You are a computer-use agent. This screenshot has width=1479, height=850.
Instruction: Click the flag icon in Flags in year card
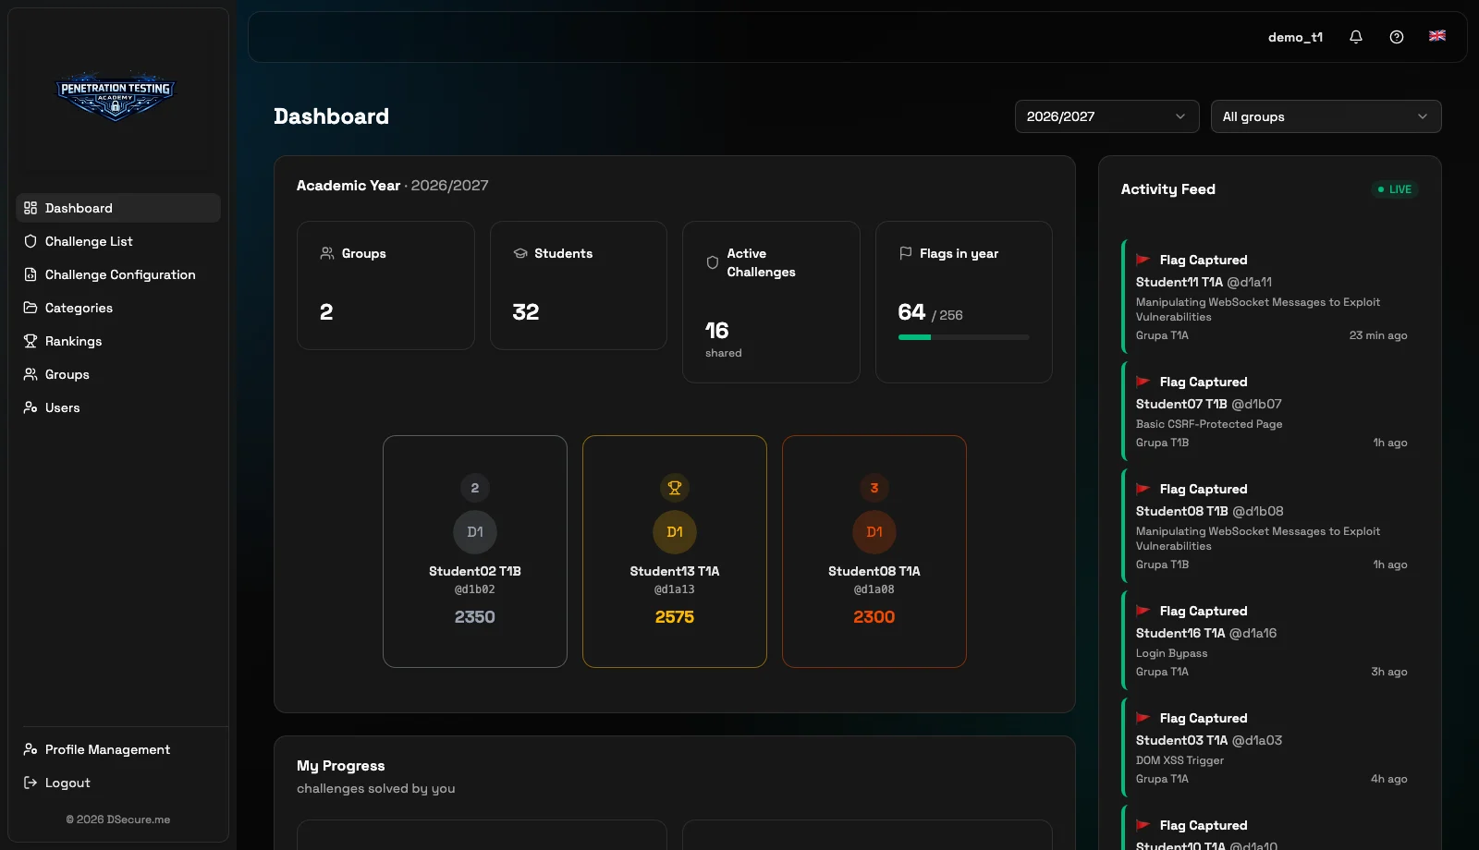coord(906,253)
